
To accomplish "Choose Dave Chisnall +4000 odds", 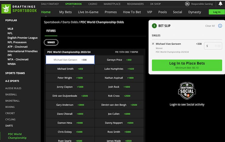I will [70, 114].
